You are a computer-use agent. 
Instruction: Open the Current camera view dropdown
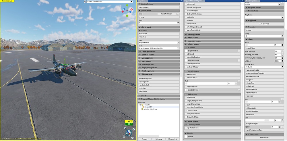point(108,2)
